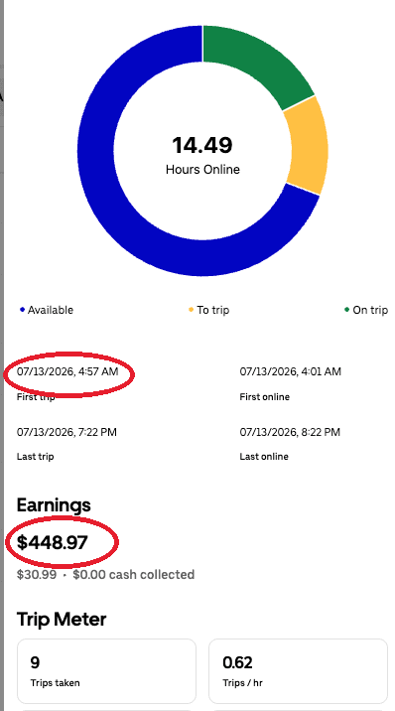Open the 9 Trips taken card
395x711 pixels.
107,671
